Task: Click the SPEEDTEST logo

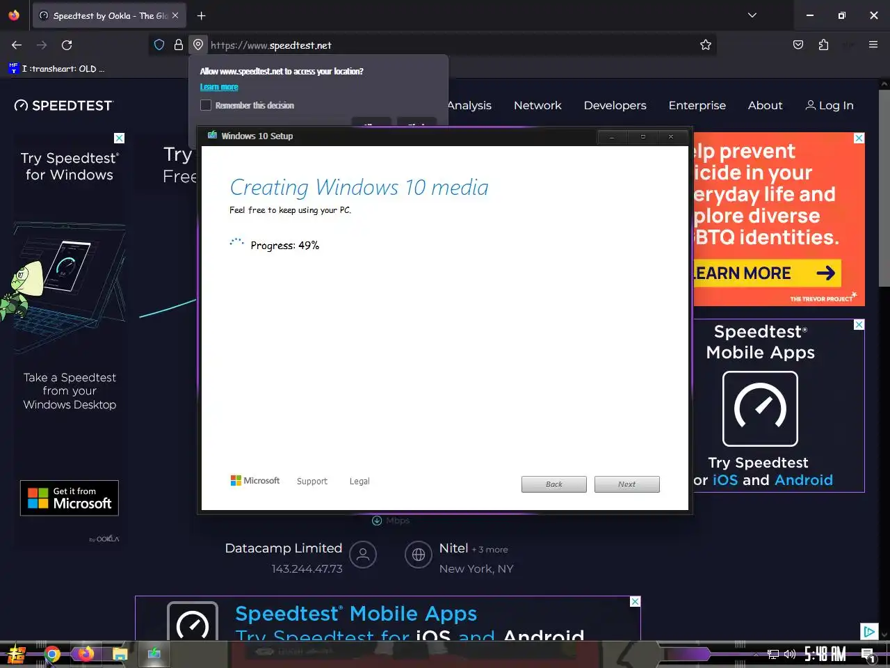Action: tap(64, 106)
